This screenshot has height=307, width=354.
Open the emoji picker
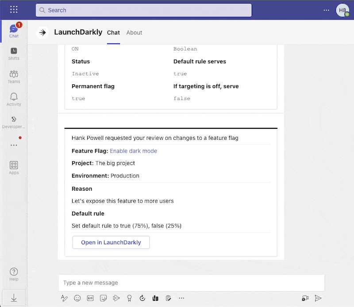(77, 298)
